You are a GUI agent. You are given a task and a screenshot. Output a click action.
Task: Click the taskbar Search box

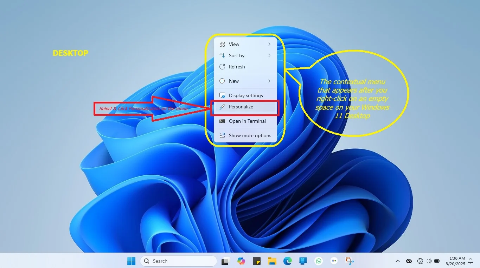click(179, 261)
